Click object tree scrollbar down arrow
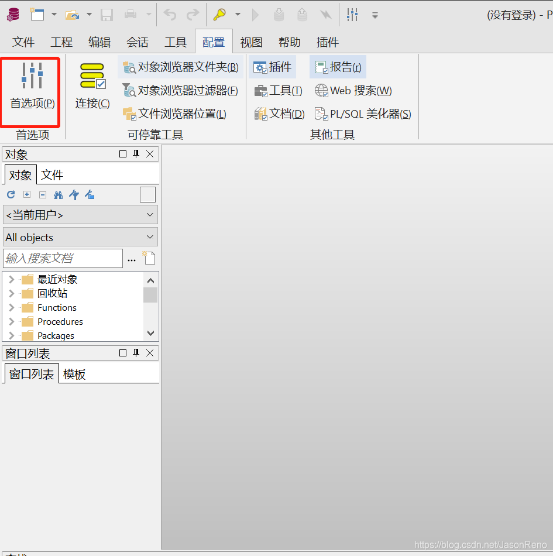The height and width of the screenshot is (556, 553). coord(150,333)
